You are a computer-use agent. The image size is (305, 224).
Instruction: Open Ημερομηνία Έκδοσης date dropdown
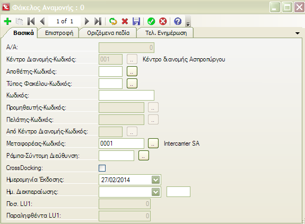pos(155,180)
